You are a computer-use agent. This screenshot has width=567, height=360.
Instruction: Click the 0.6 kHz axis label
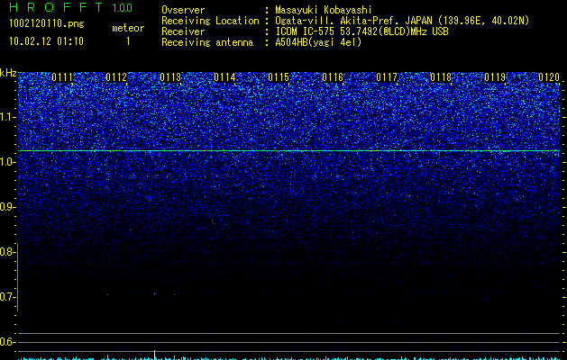tap(7, 342)
